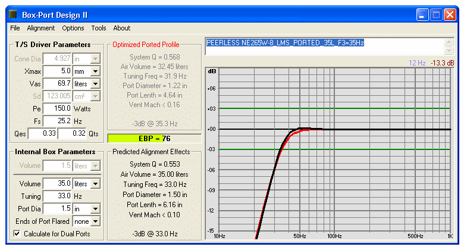Click the Cone Dia 4.927 field
The image size is (464, 250).
58,59
